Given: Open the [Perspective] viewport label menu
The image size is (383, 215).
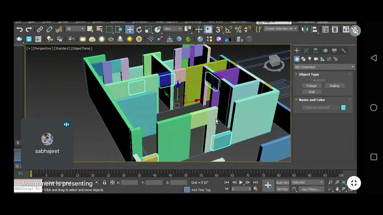Looking at the screenshot, I should pos(43,48).
